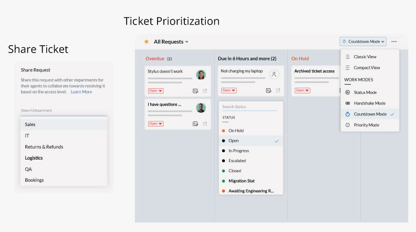Screen dimensions: 416x232
Task: Click the star favorite icon beside All Requests
Action: point(147,41)
